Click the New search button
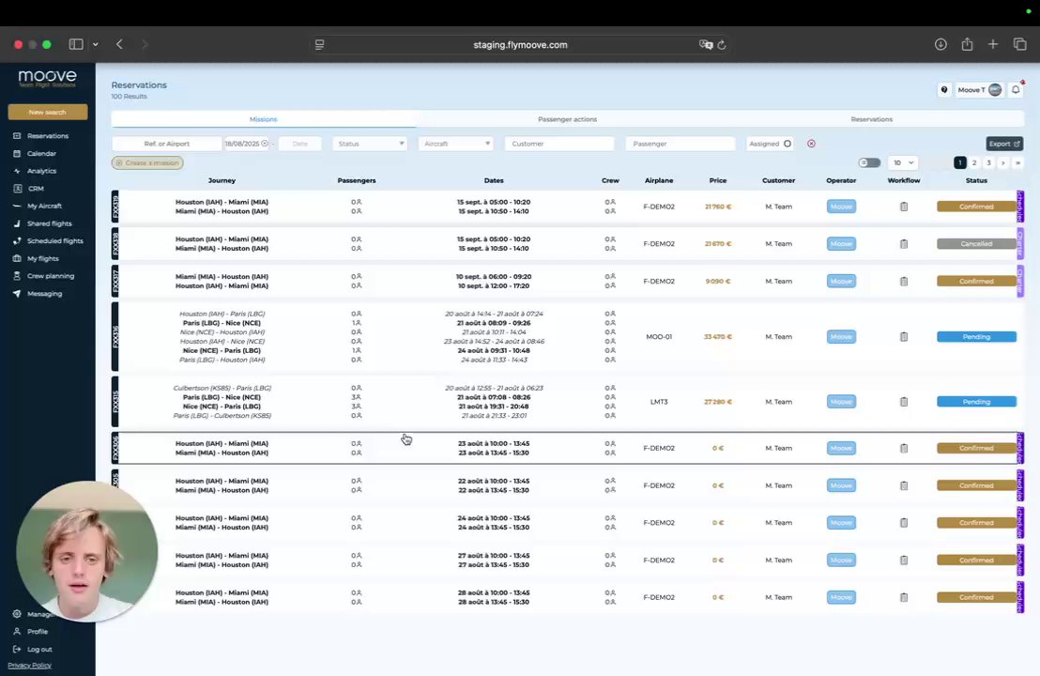 point(48,112)
